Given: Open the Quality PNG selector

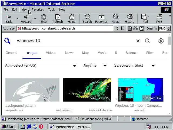Looking at the screenshot, I should 162,28.
